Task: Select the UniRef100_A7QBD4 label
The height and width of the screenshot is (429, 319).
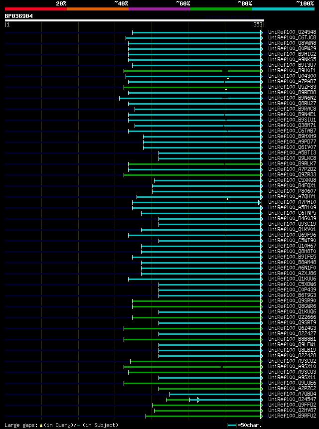Action: [x=292, y=394]
